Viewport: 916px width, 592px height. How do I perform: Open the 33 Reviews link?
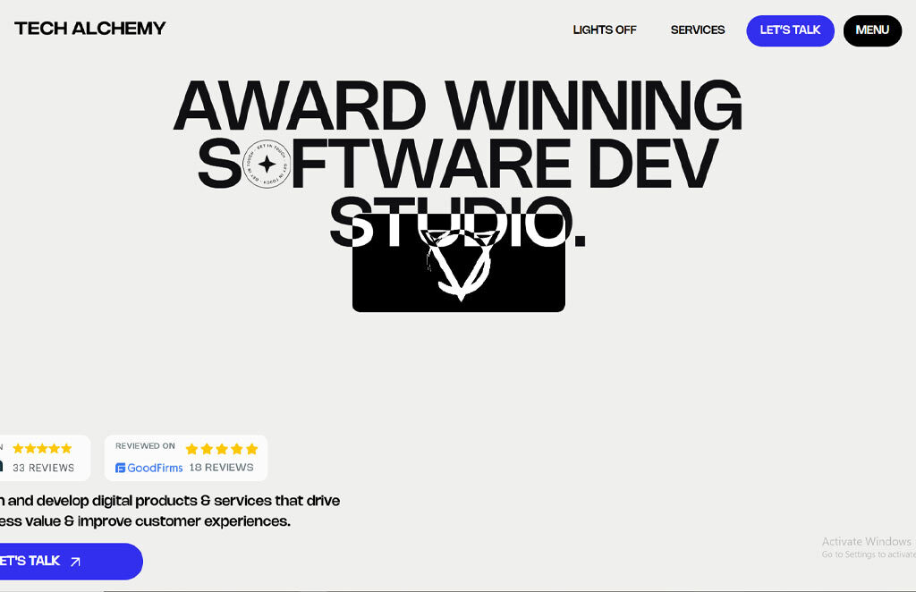44,468
